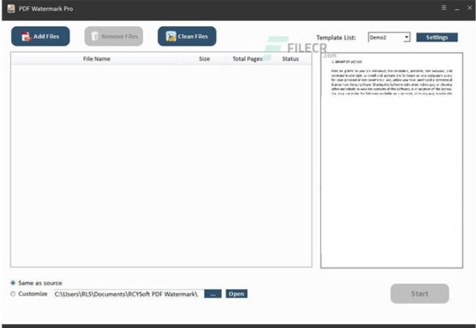Click the output folder path field
Viewport: 476px width, 328px height.
[x=128, y=294]
